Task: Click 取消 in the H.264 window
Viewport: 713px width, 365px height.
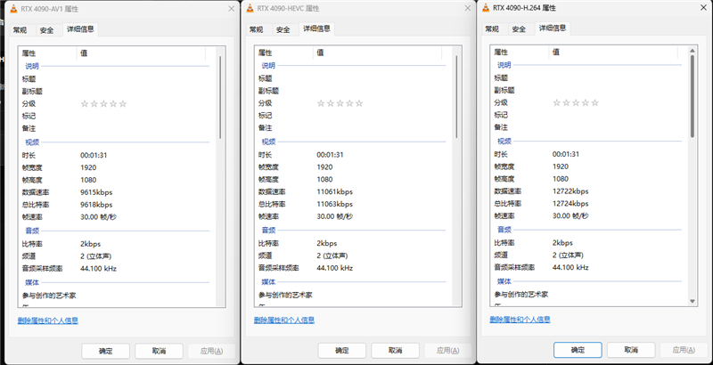Action: [631, 350]
